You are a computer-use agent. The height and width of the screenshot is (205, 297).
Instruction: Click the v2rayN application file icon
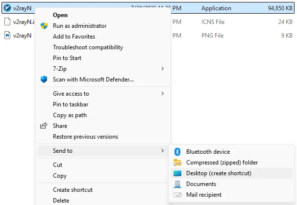[x=7, y=8]
